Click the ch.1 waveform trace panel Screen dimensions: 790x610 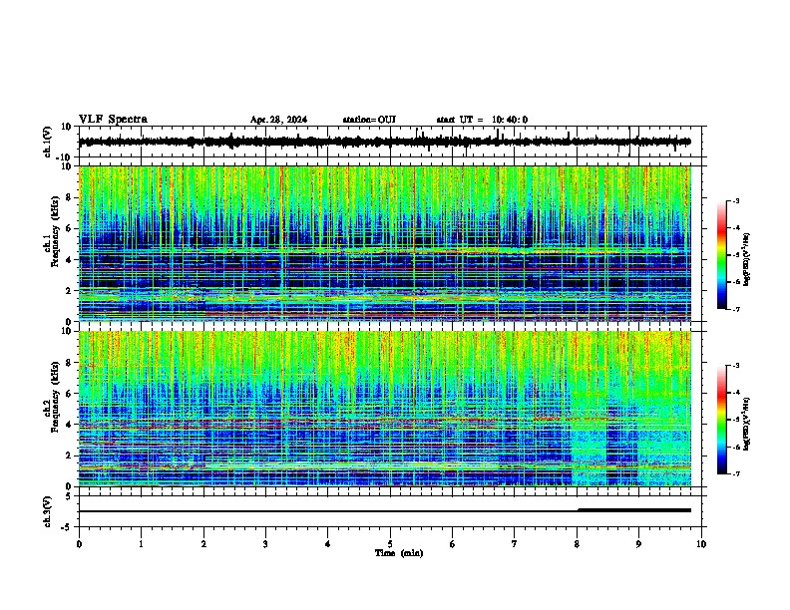(x=392, y=142)
